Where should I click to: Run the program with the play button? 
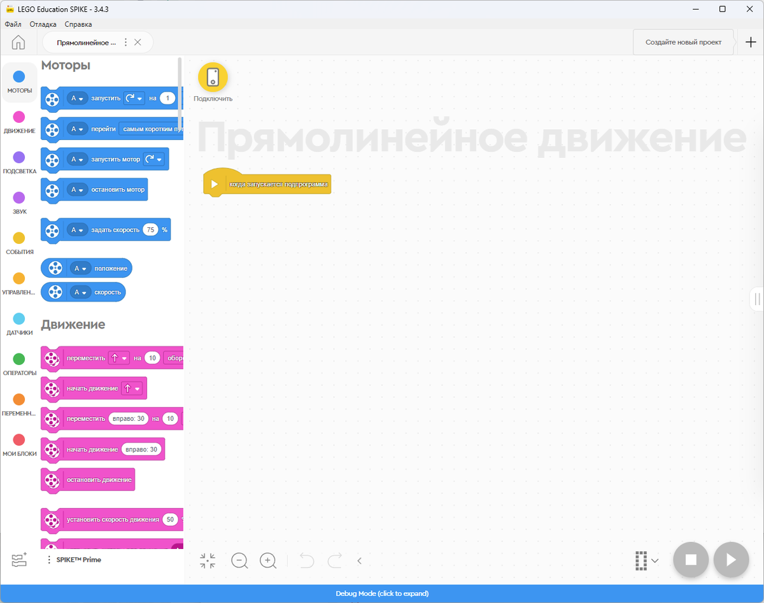731,560
